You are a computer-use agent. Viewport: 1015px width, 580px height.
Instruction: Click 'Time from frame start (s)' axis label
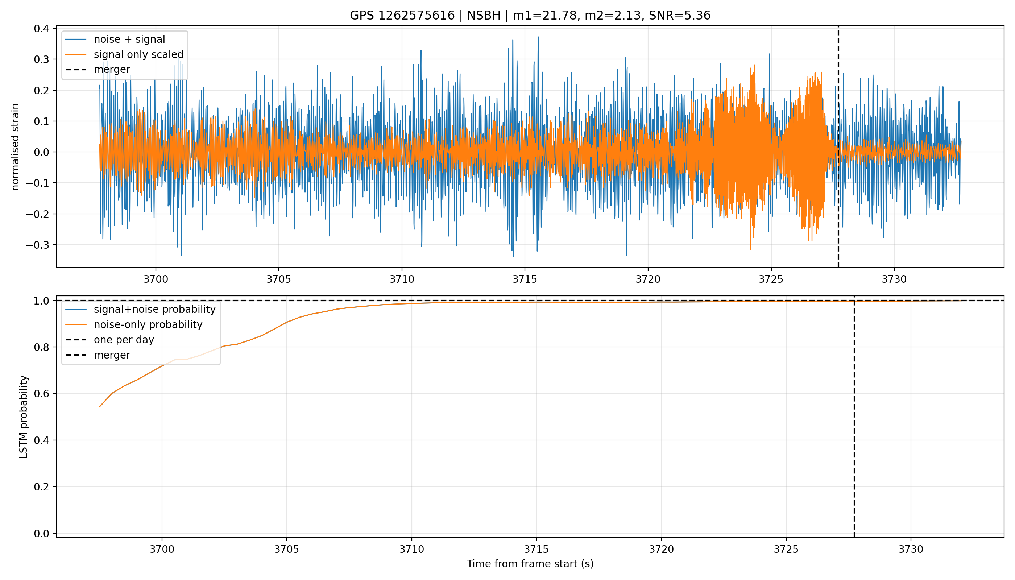530,564
